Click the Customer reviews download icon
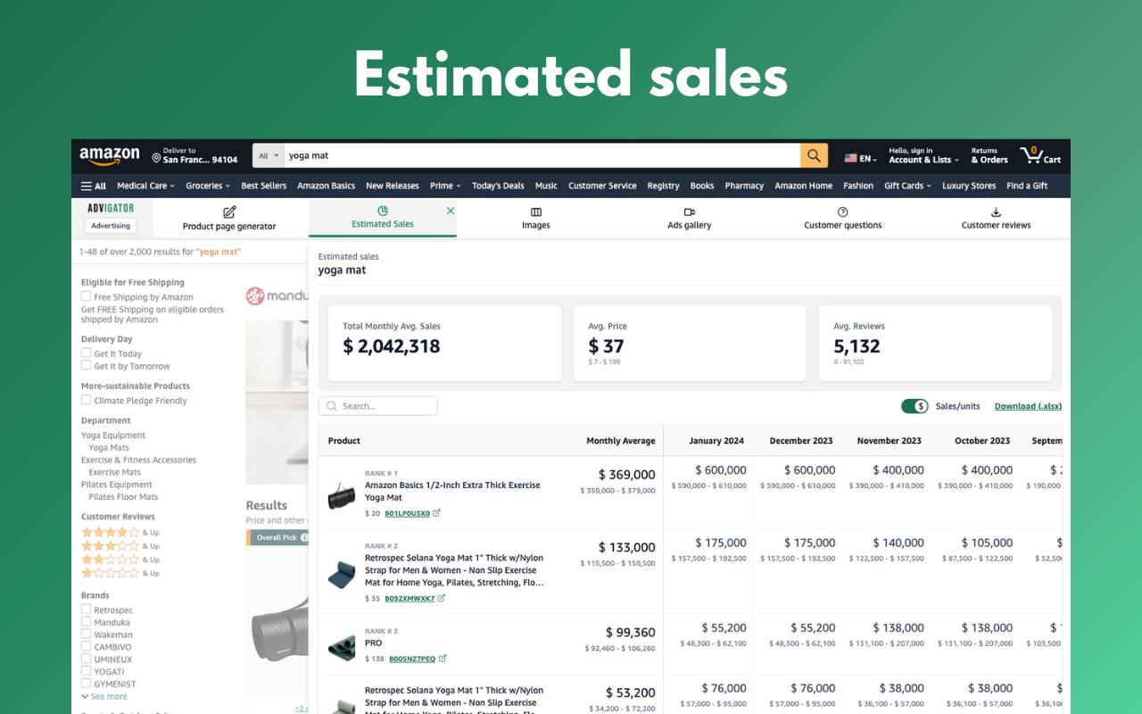Image resolution: width=1142 pixels, height=714 pixels. coord(996,212)
